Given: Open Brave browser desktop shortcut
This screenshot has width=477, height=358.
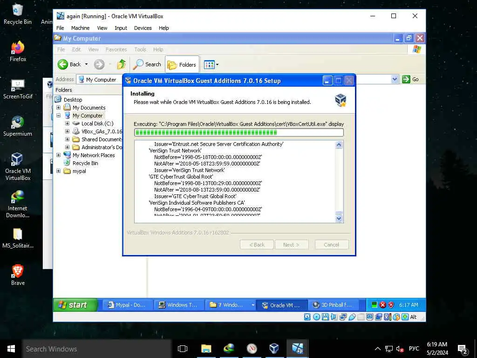Looking at the screenshot, I should [x=18, y=275].
